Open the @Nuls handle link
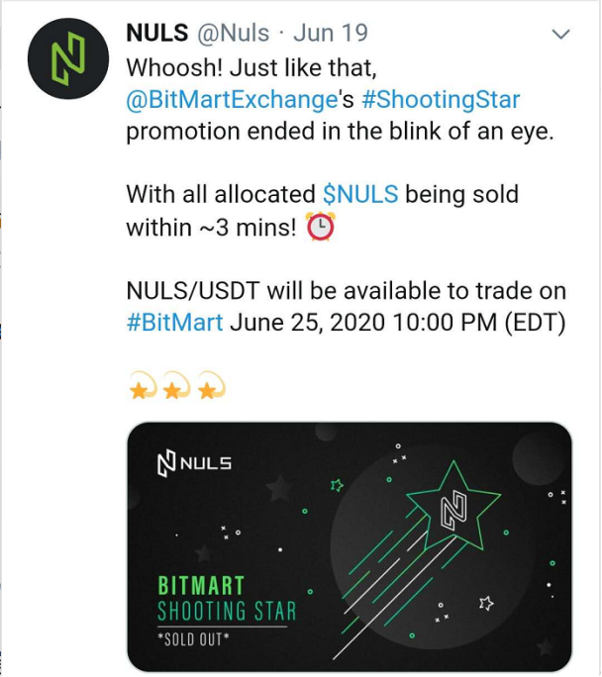 click(234, 33)
